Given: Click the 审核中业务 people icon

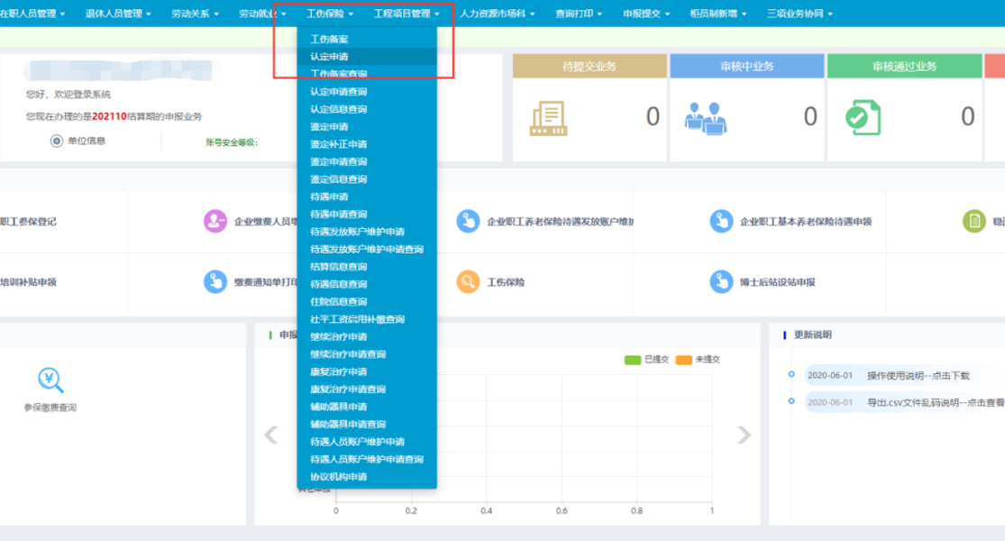Looking at the screenshot, I should coord(705,117).
